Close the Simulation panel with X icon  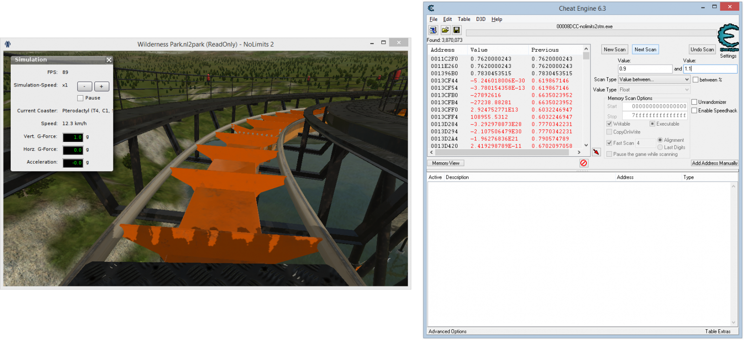tap(109, 60)
